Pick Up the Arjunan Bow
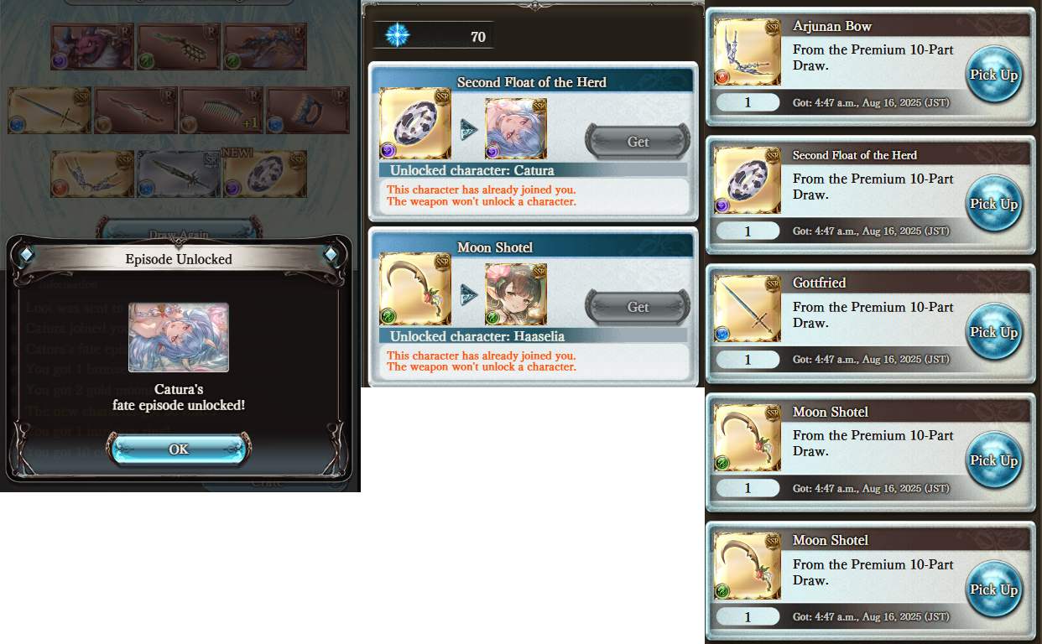This screenshot has width=1042, height=644. [994, 75]
